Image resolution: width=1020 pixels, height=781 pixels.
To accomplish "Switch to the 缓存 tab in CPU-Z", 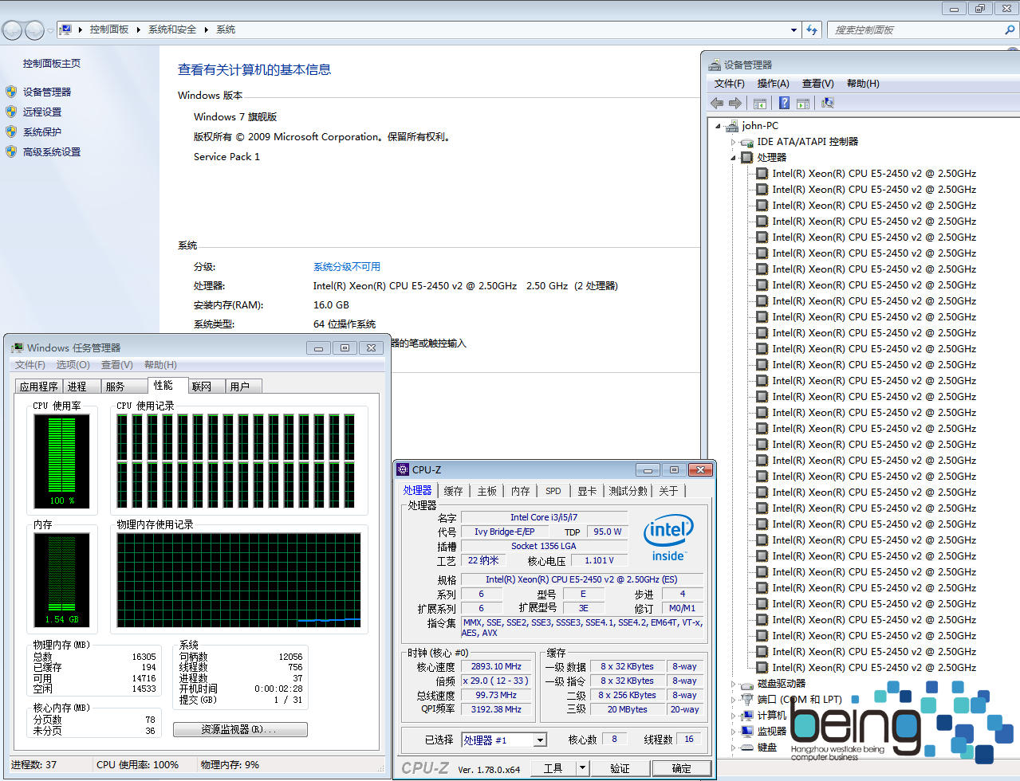I will (x=453, y=491).
